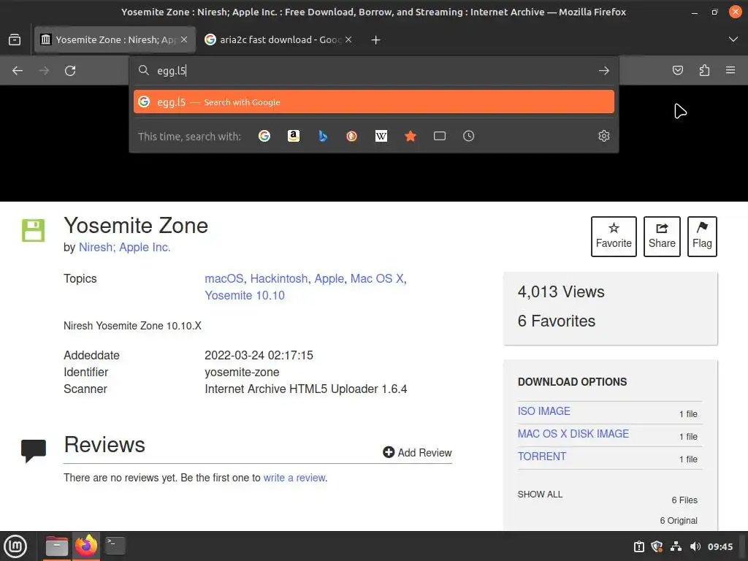The image size is (748, 561).
Task: Search this time with DuckDuckGo icon
Action: click(x=352, y=136)
